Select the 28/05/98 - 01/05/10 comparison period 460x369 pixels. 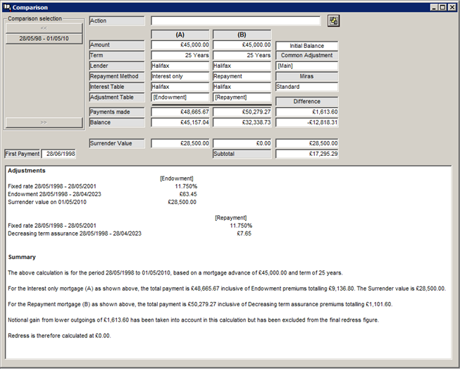(44, 39)
